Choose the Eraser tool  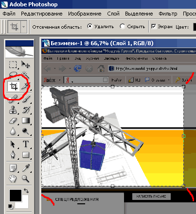point(13,121)
